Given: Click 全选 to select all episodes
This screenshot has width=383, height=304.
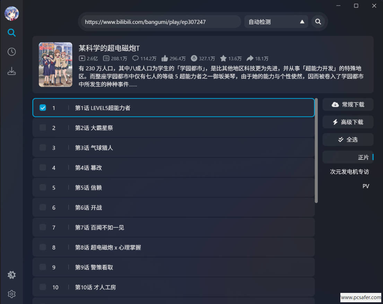Looking at the screenshot, I should [348, 139].
